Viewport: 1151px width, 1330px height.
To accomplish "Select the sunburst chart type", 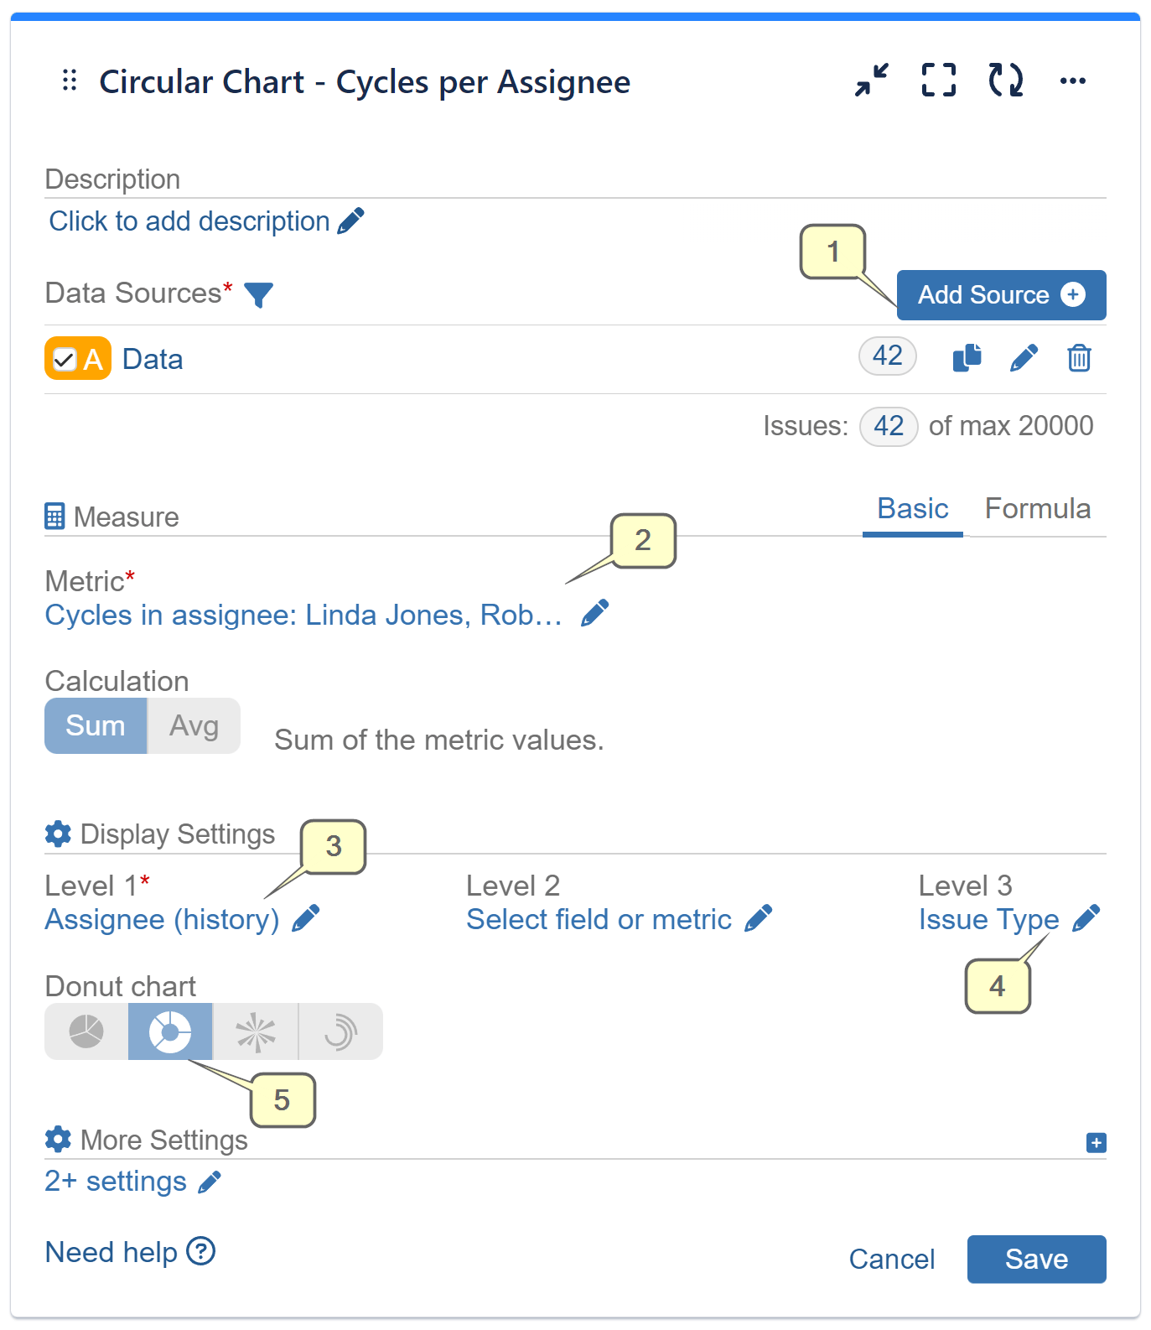I will click(256, 1031).
